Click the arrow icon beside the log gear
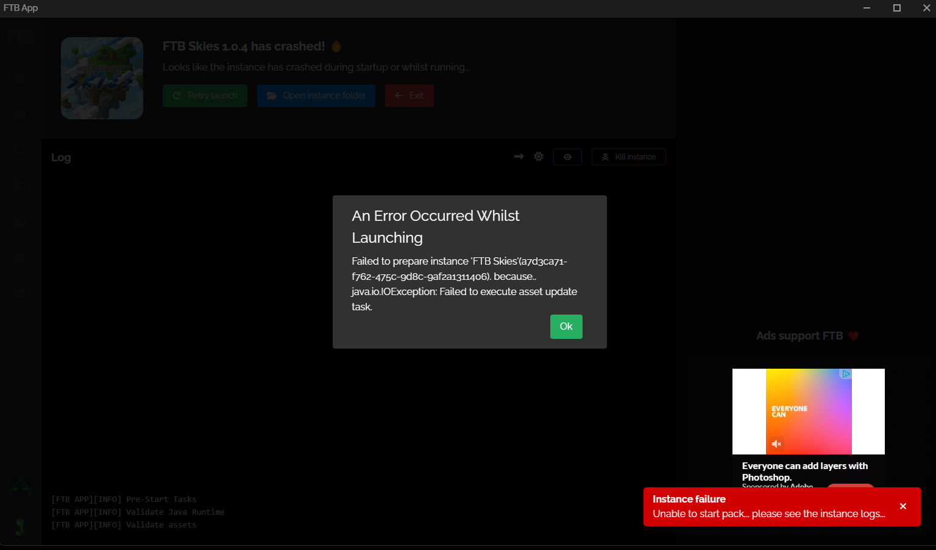Image resolution: width=936 pixels, height=550 pixels. tap(519, 156)
